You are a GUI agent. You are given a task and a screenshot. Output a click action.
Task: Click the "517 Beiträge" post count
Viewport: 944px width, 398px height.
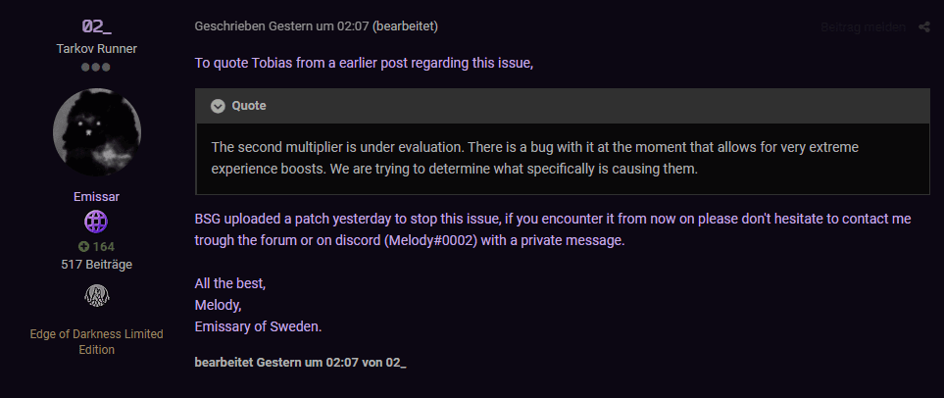click(x=96, y=264)
